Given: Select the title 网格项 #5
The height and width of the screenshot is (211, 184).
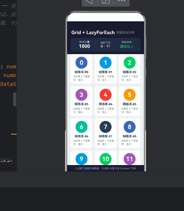Looking at the screenshot, I should point(130,104).
